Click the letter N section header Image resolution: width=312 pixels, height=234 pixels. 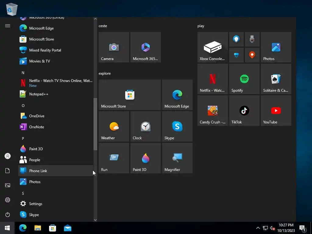point(23,73)
